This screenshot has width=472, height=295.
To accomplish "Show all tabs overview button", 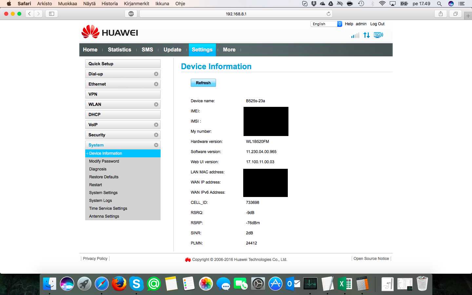I will pyautogui.click(x=455, y=14).
